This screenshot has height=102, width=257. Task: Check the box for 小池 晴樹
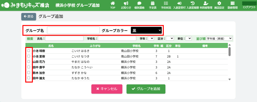[29, 50]
